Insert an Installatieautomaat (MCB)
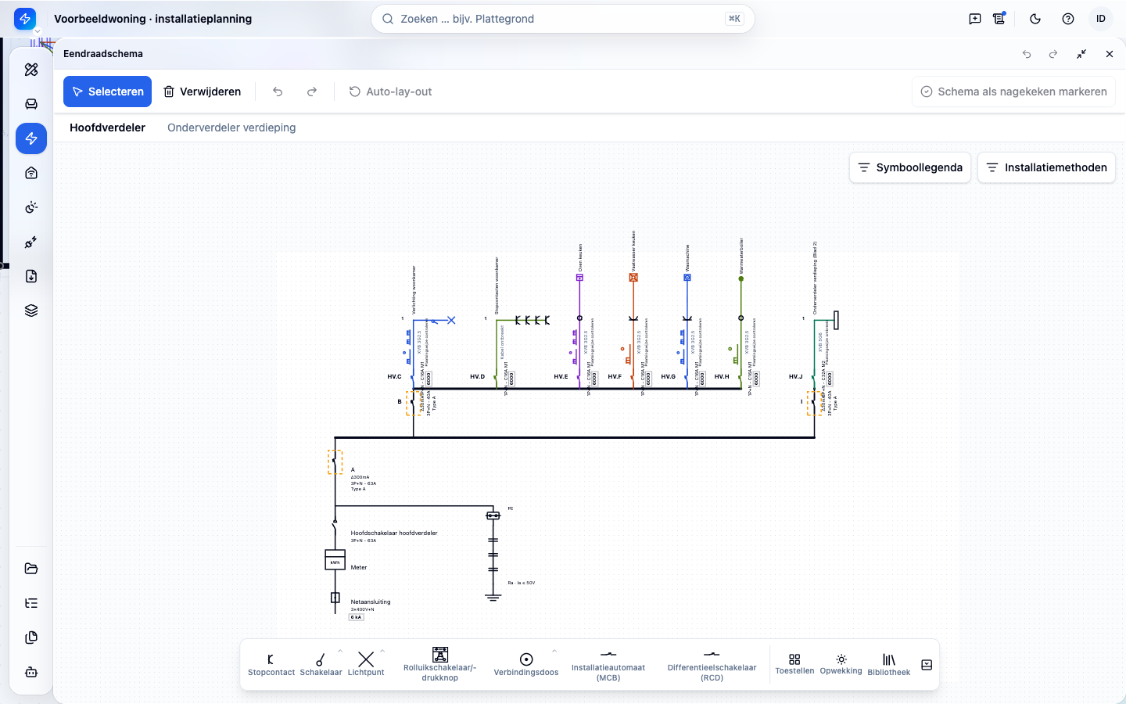 [608, 665]
